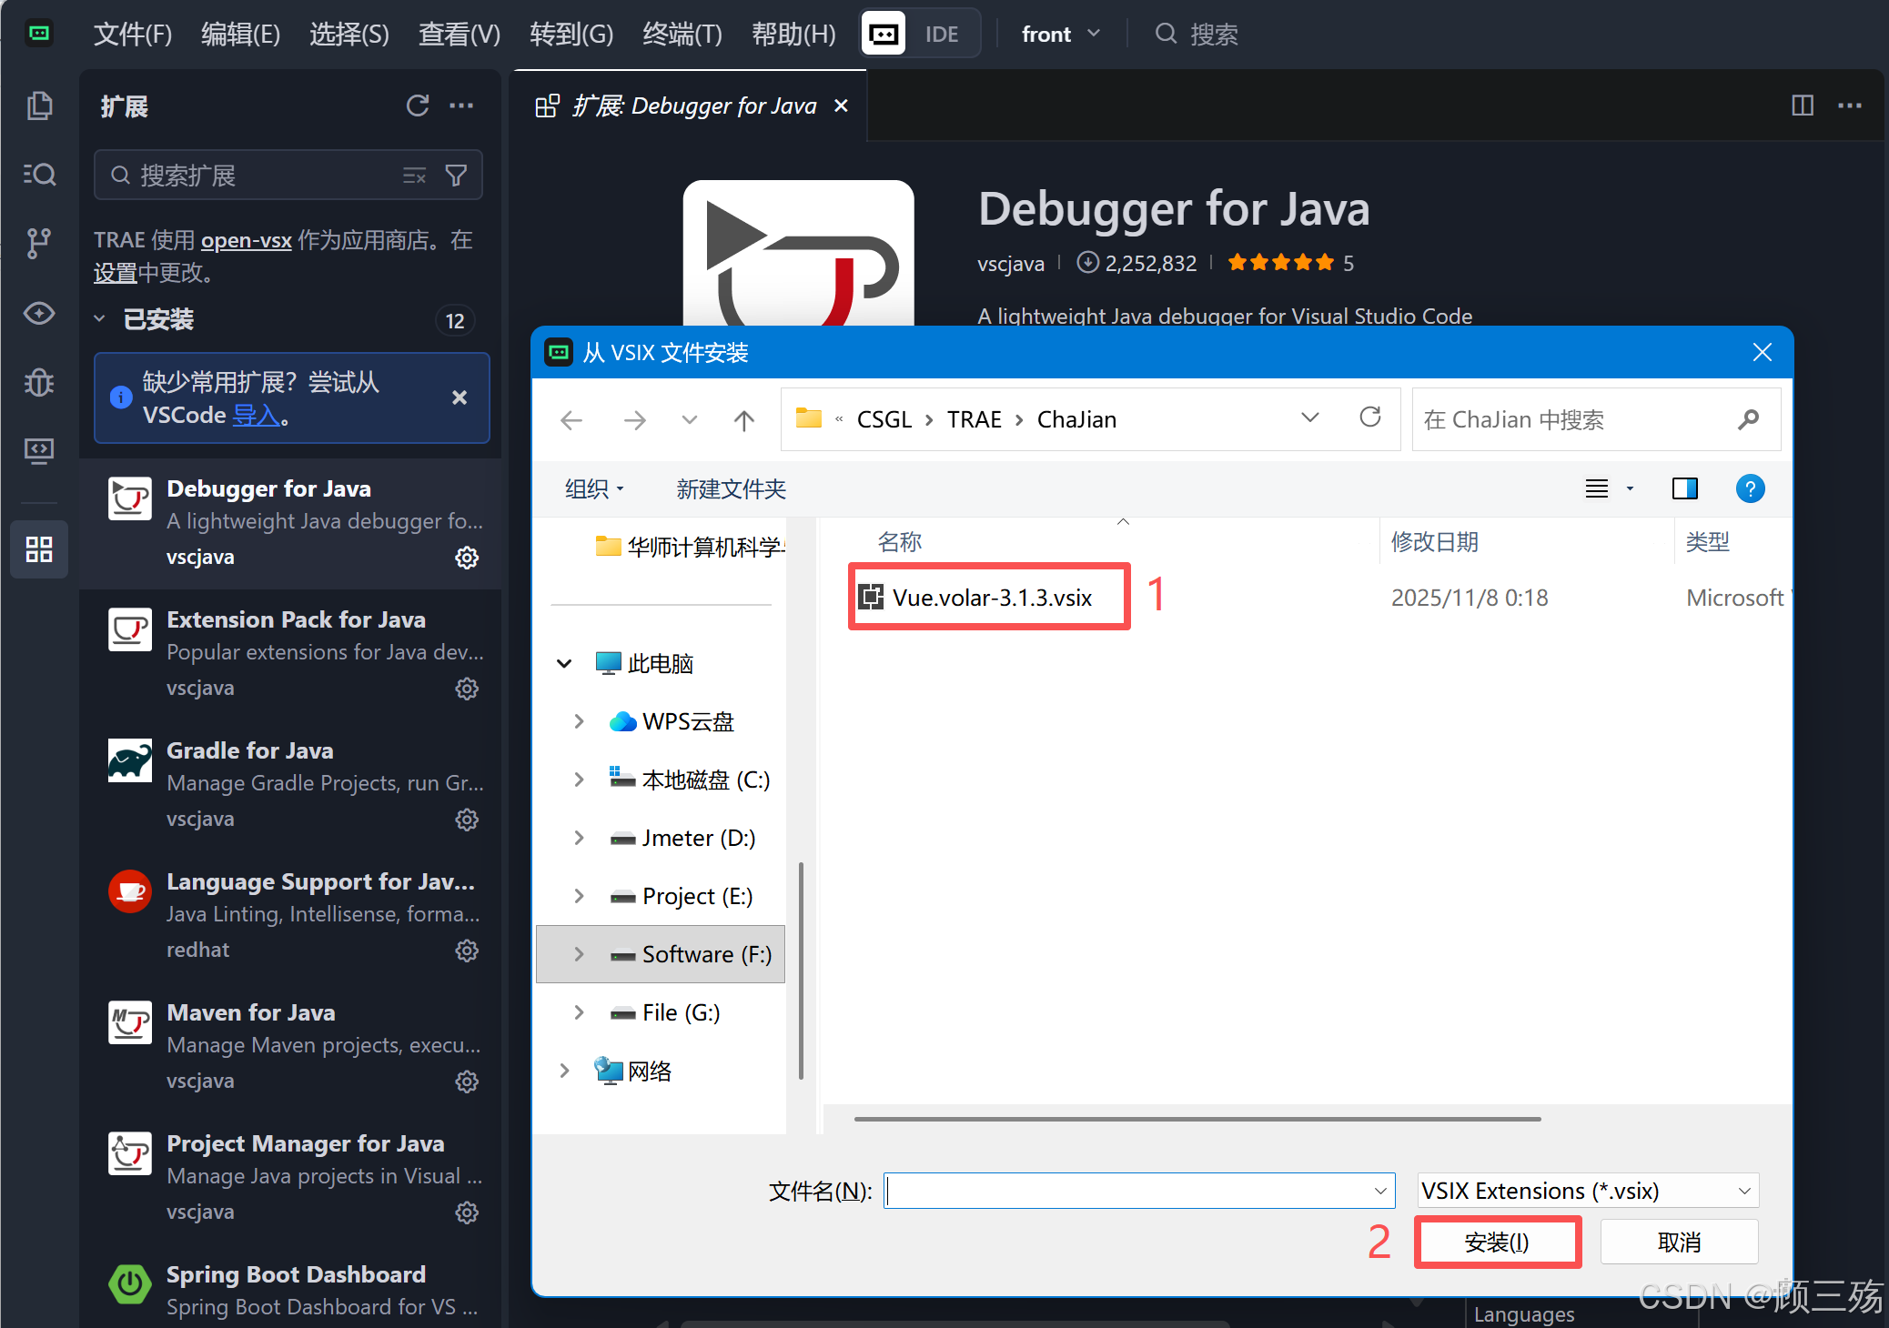
Task: Toggle the preview pane in file dialog
Action: click(1684, 489)
